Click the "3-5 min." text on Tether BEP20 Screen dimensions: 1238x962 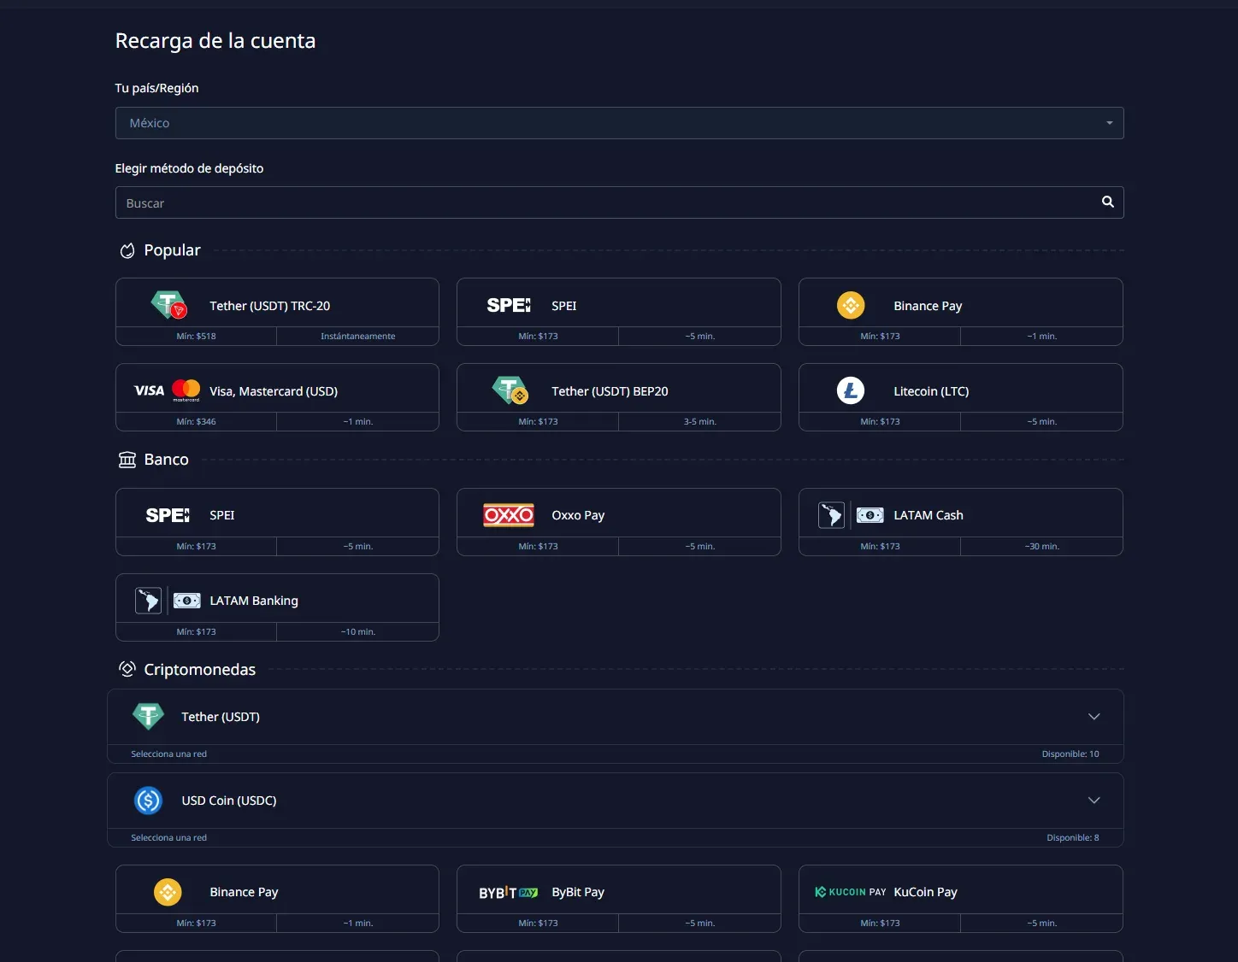[700, 421]
